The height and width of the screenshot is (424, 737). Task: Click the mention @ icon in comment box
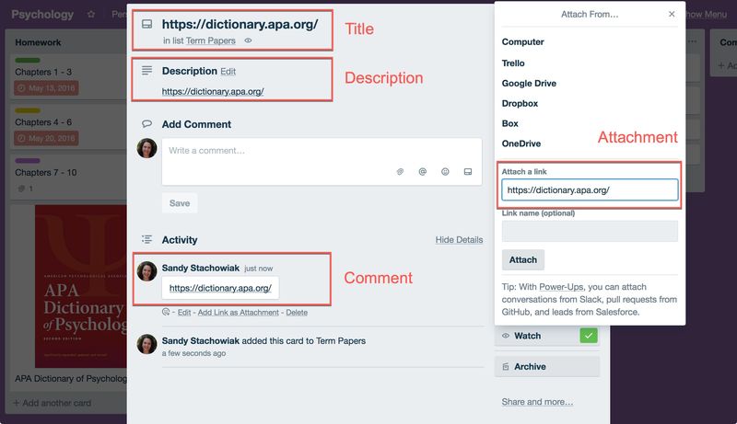[423, 172]
